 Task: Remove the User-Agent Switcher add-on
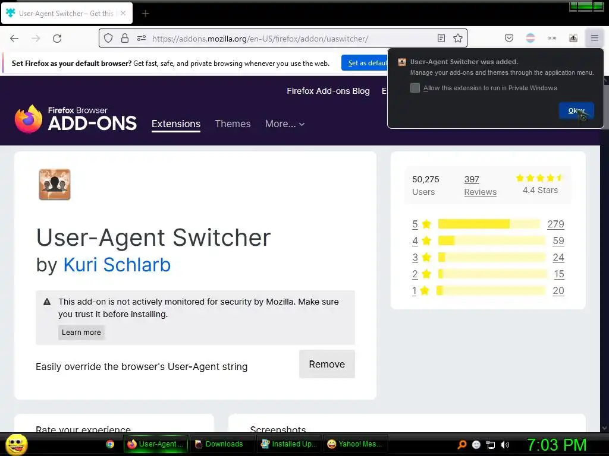[x=327, y=364]
